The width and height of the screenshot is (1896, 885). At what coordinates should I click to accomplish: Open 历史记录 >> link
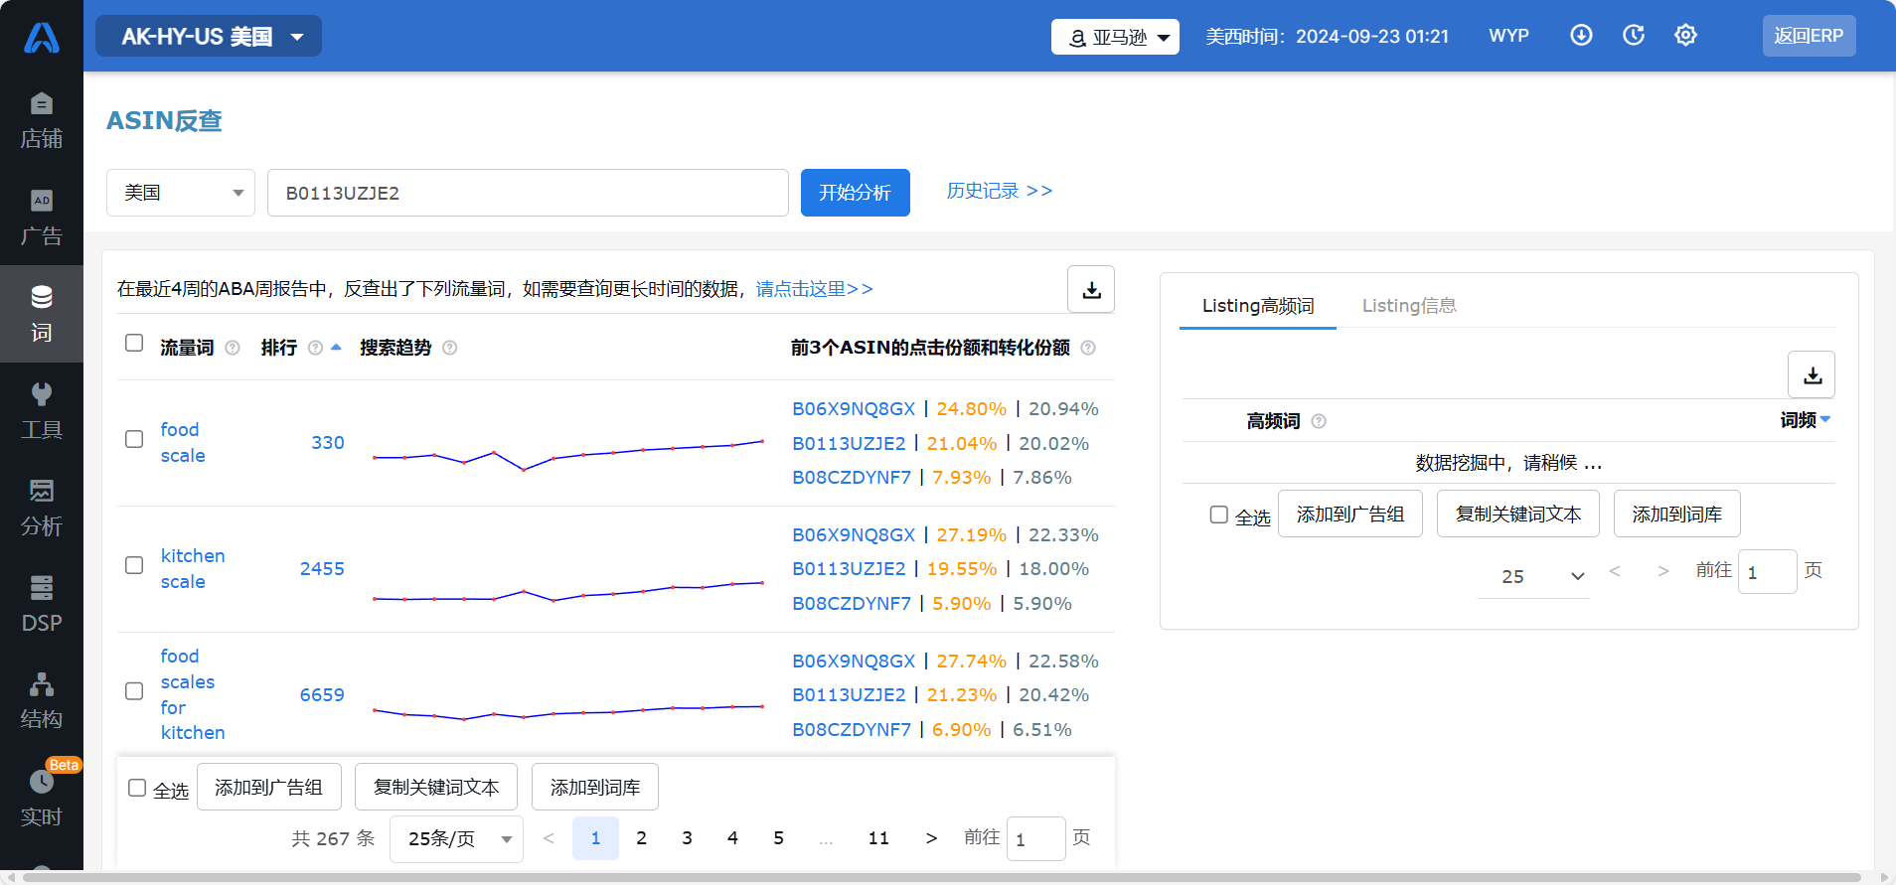[999, 191]
